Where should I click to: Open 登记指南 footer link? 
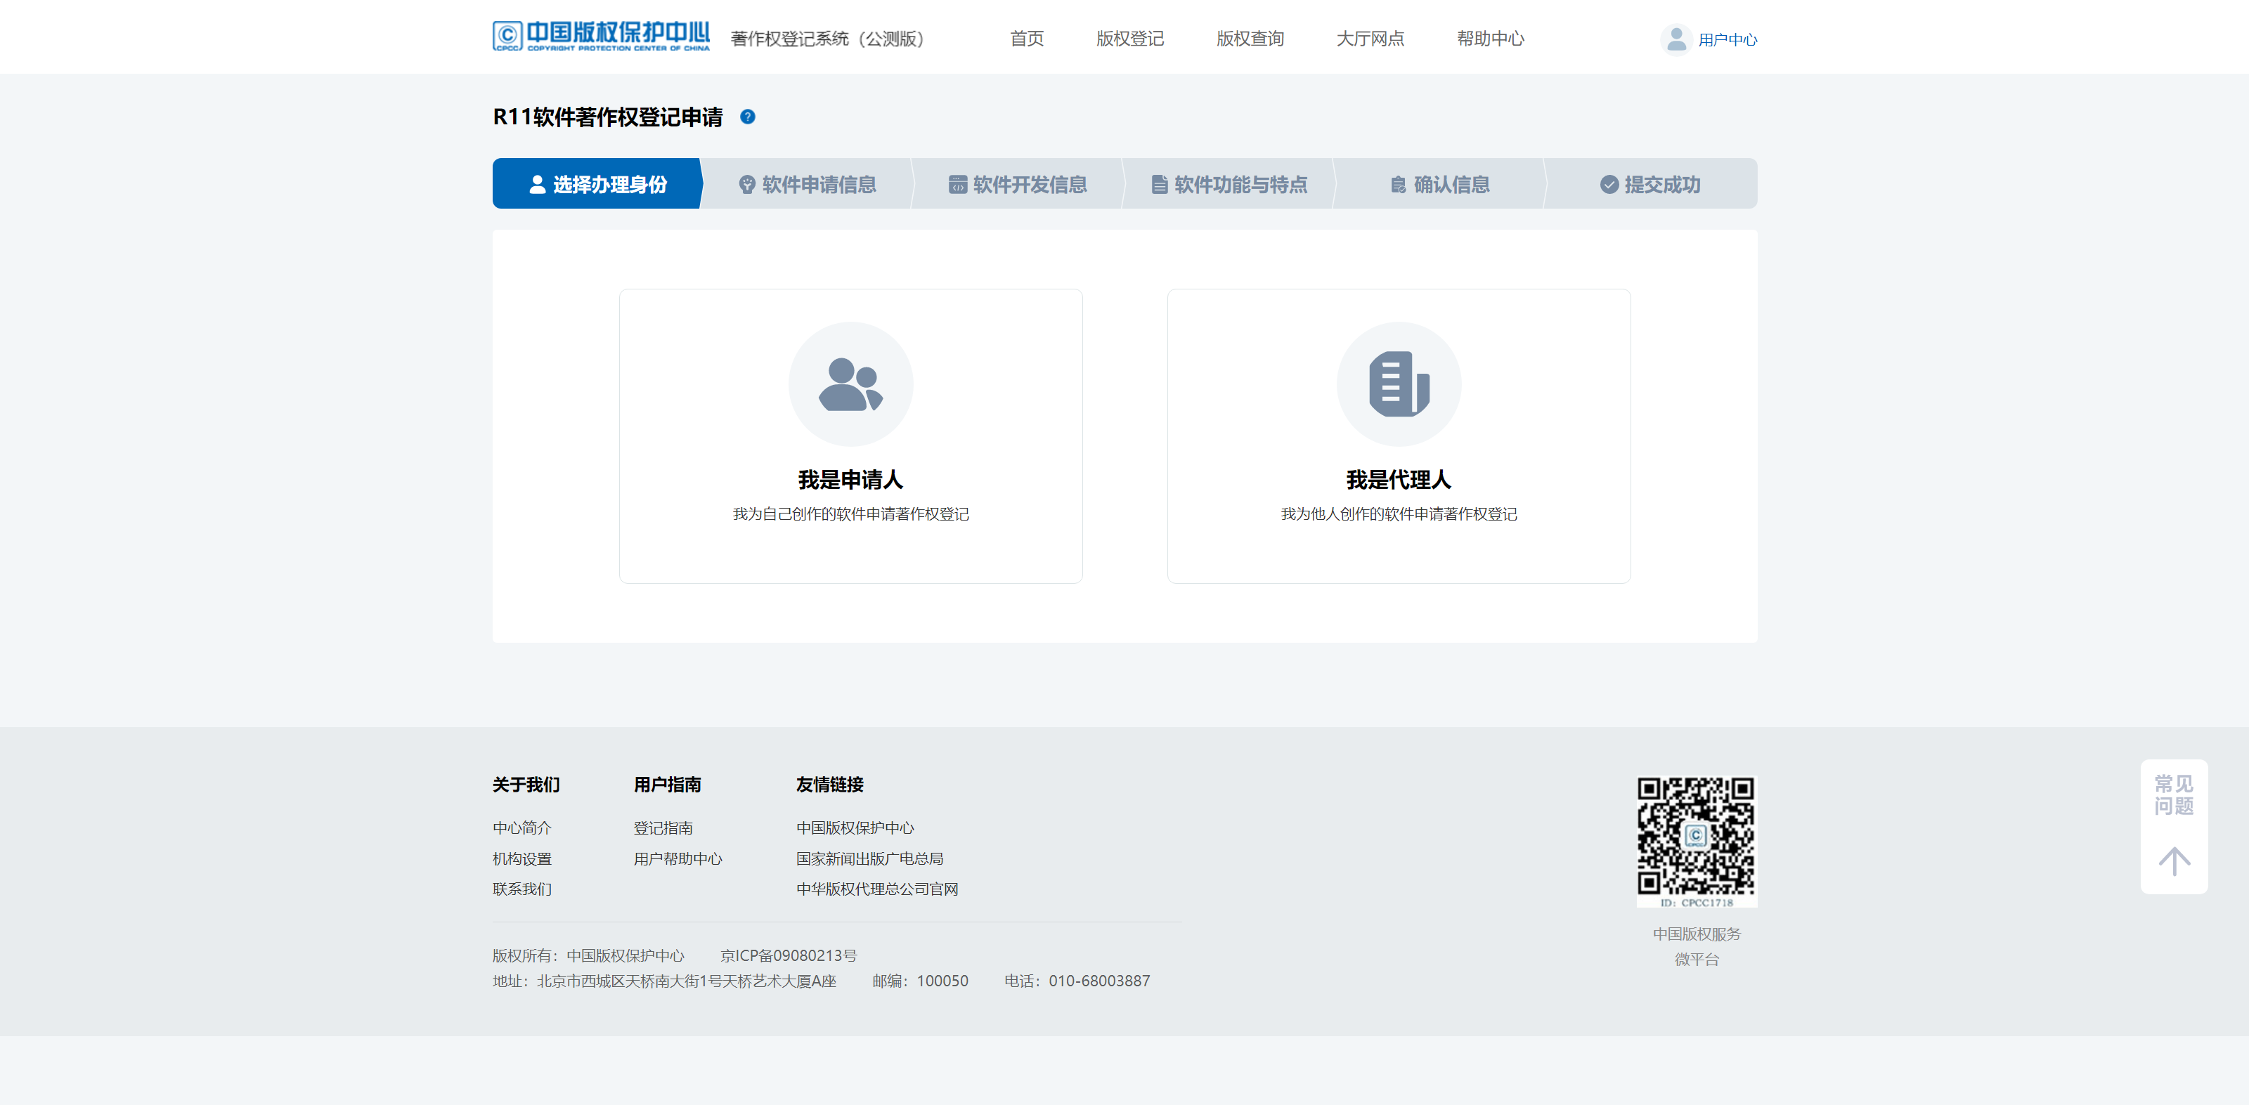663,827
